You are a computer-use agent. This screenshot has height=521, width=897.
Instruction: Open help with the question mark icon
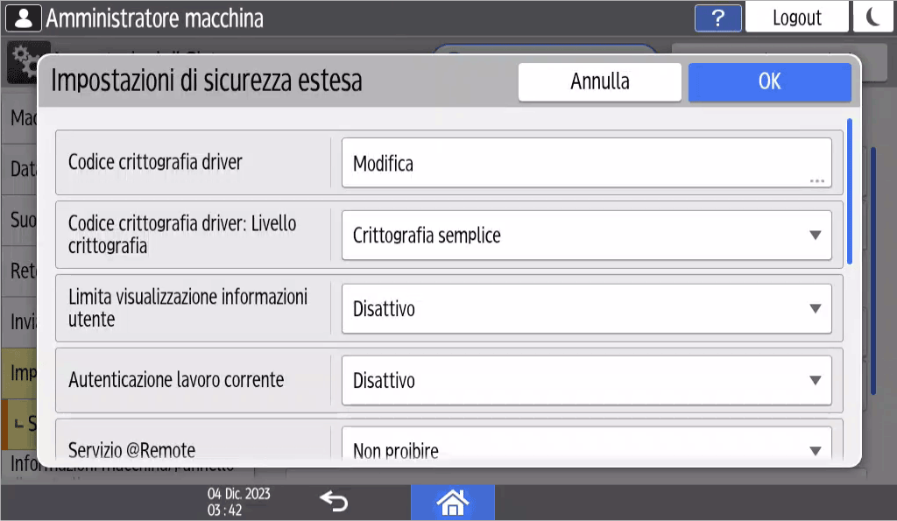[x=717, y=17]
